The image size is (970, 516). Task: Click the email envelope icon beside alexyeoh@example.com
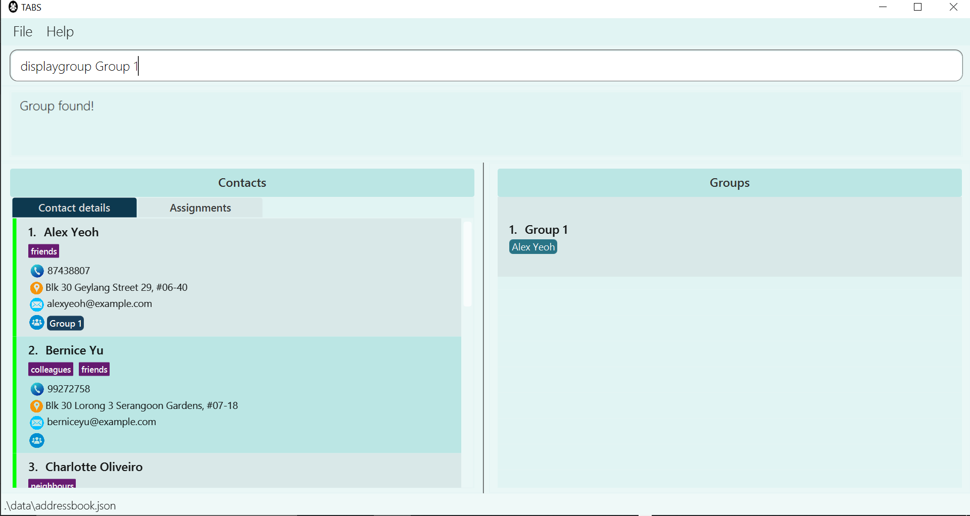(36, 304)
